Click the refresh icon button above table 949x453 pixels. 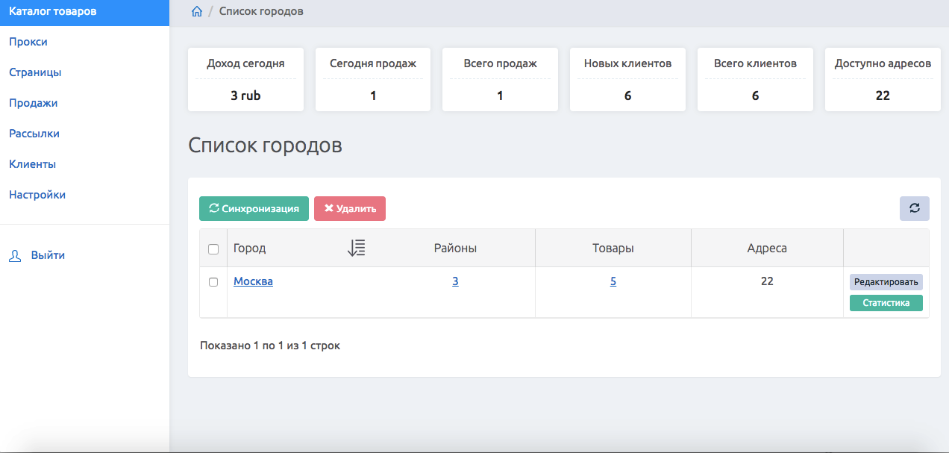914,209
